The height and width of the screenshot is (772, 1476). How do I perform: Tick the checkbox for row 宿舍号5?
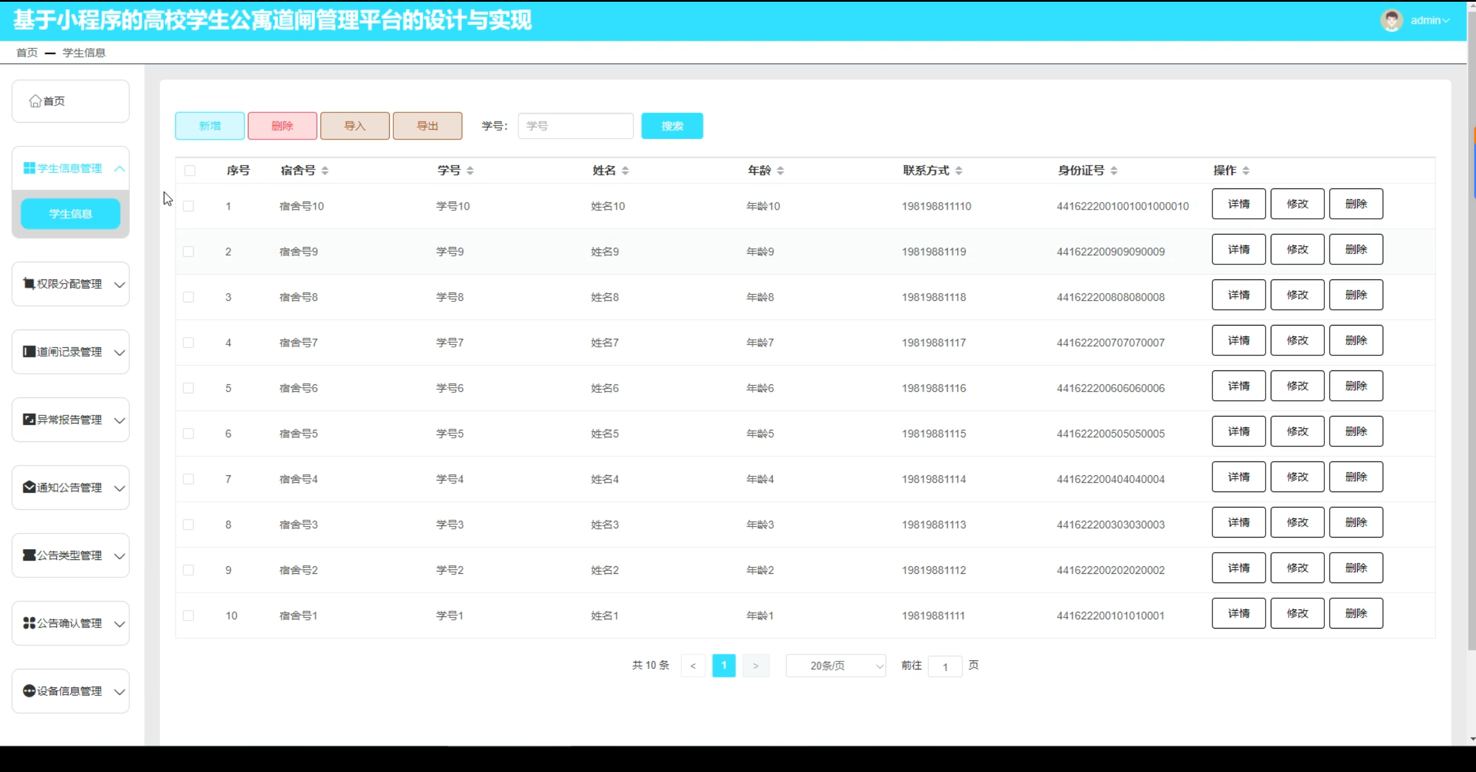pyautogui.click(x=189, y=434)
